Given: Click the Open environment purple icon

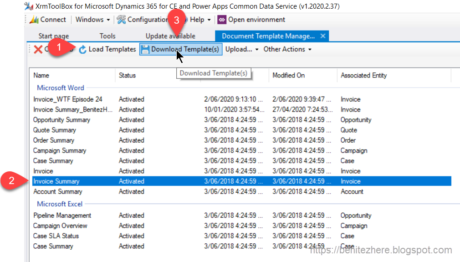Looking at the screenshot, I should [x=222, y=20].
